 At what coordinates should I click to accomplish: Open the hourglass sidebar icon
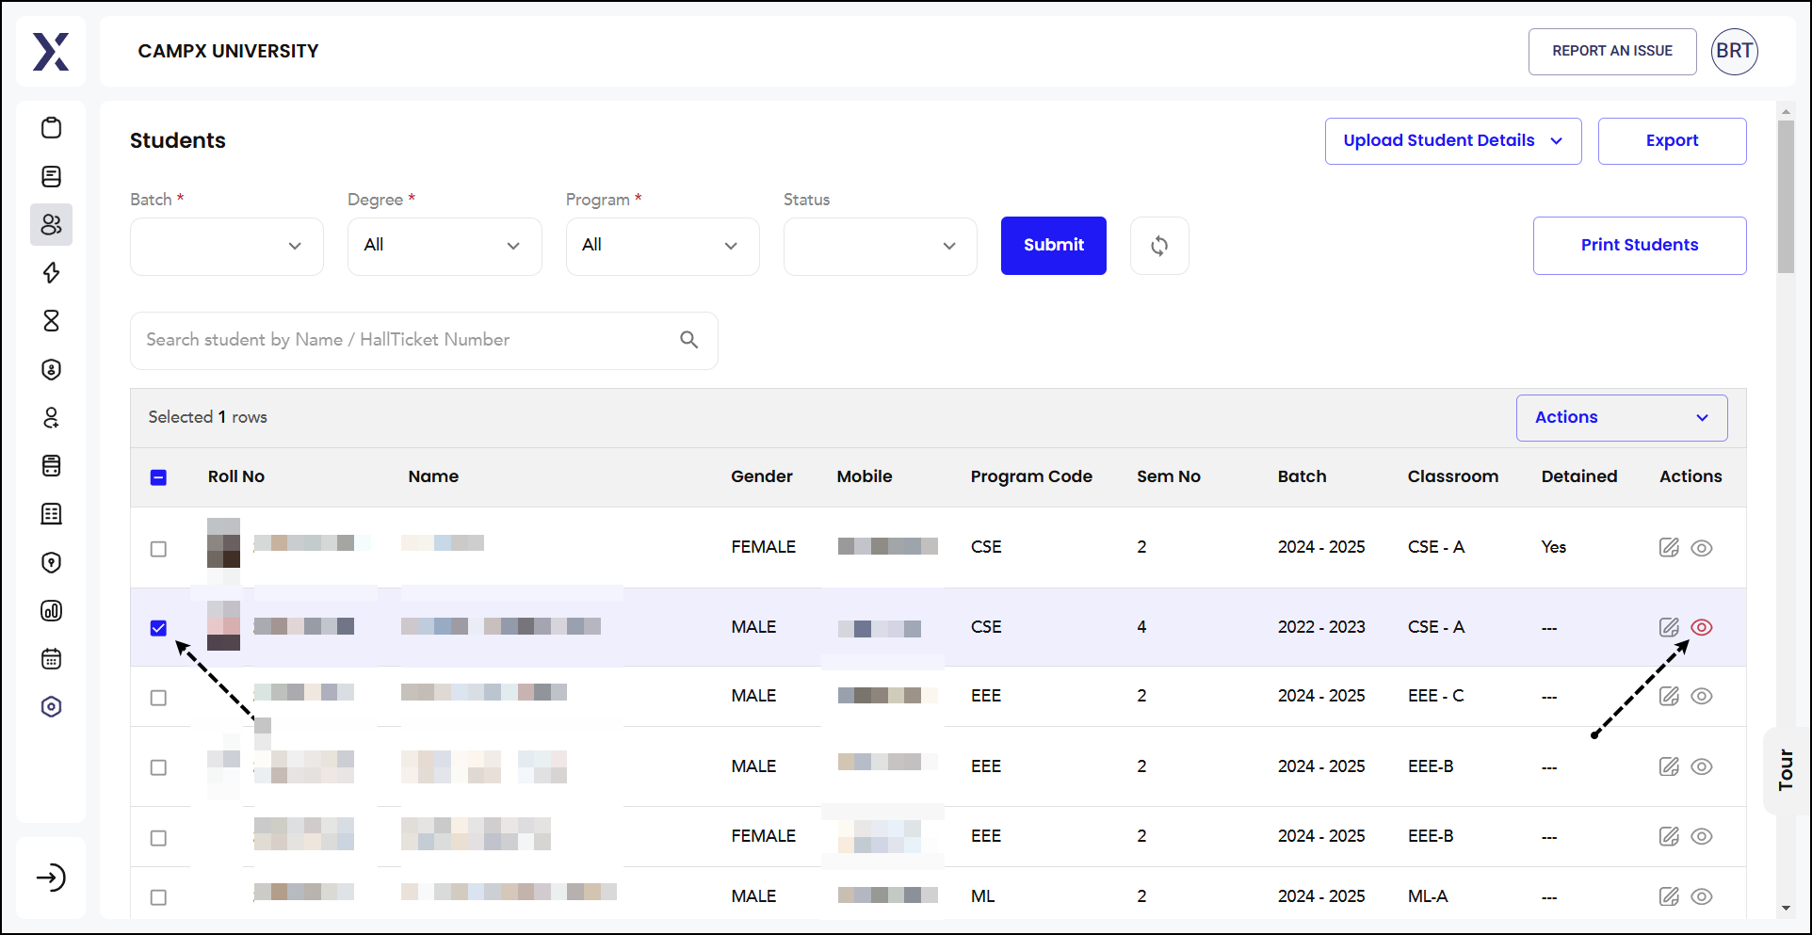[x=52, y=321]
